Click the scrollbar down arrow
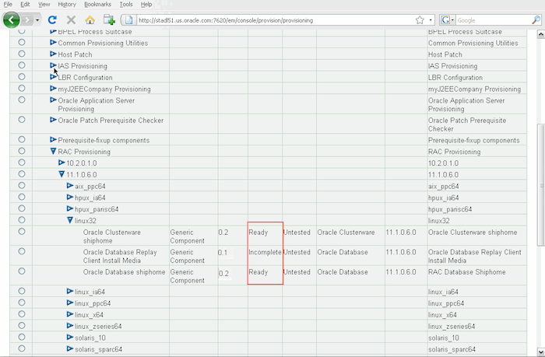Viewport: 545px width, 357px height. [x=541, y=352]
